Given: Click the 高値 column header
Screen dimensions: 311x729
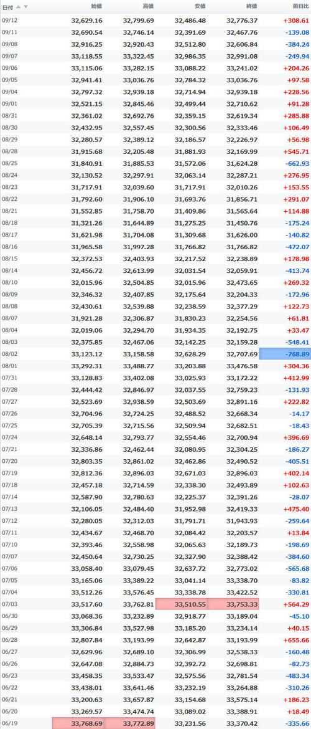Looking at the screenshot, I should tap(148, 6).
